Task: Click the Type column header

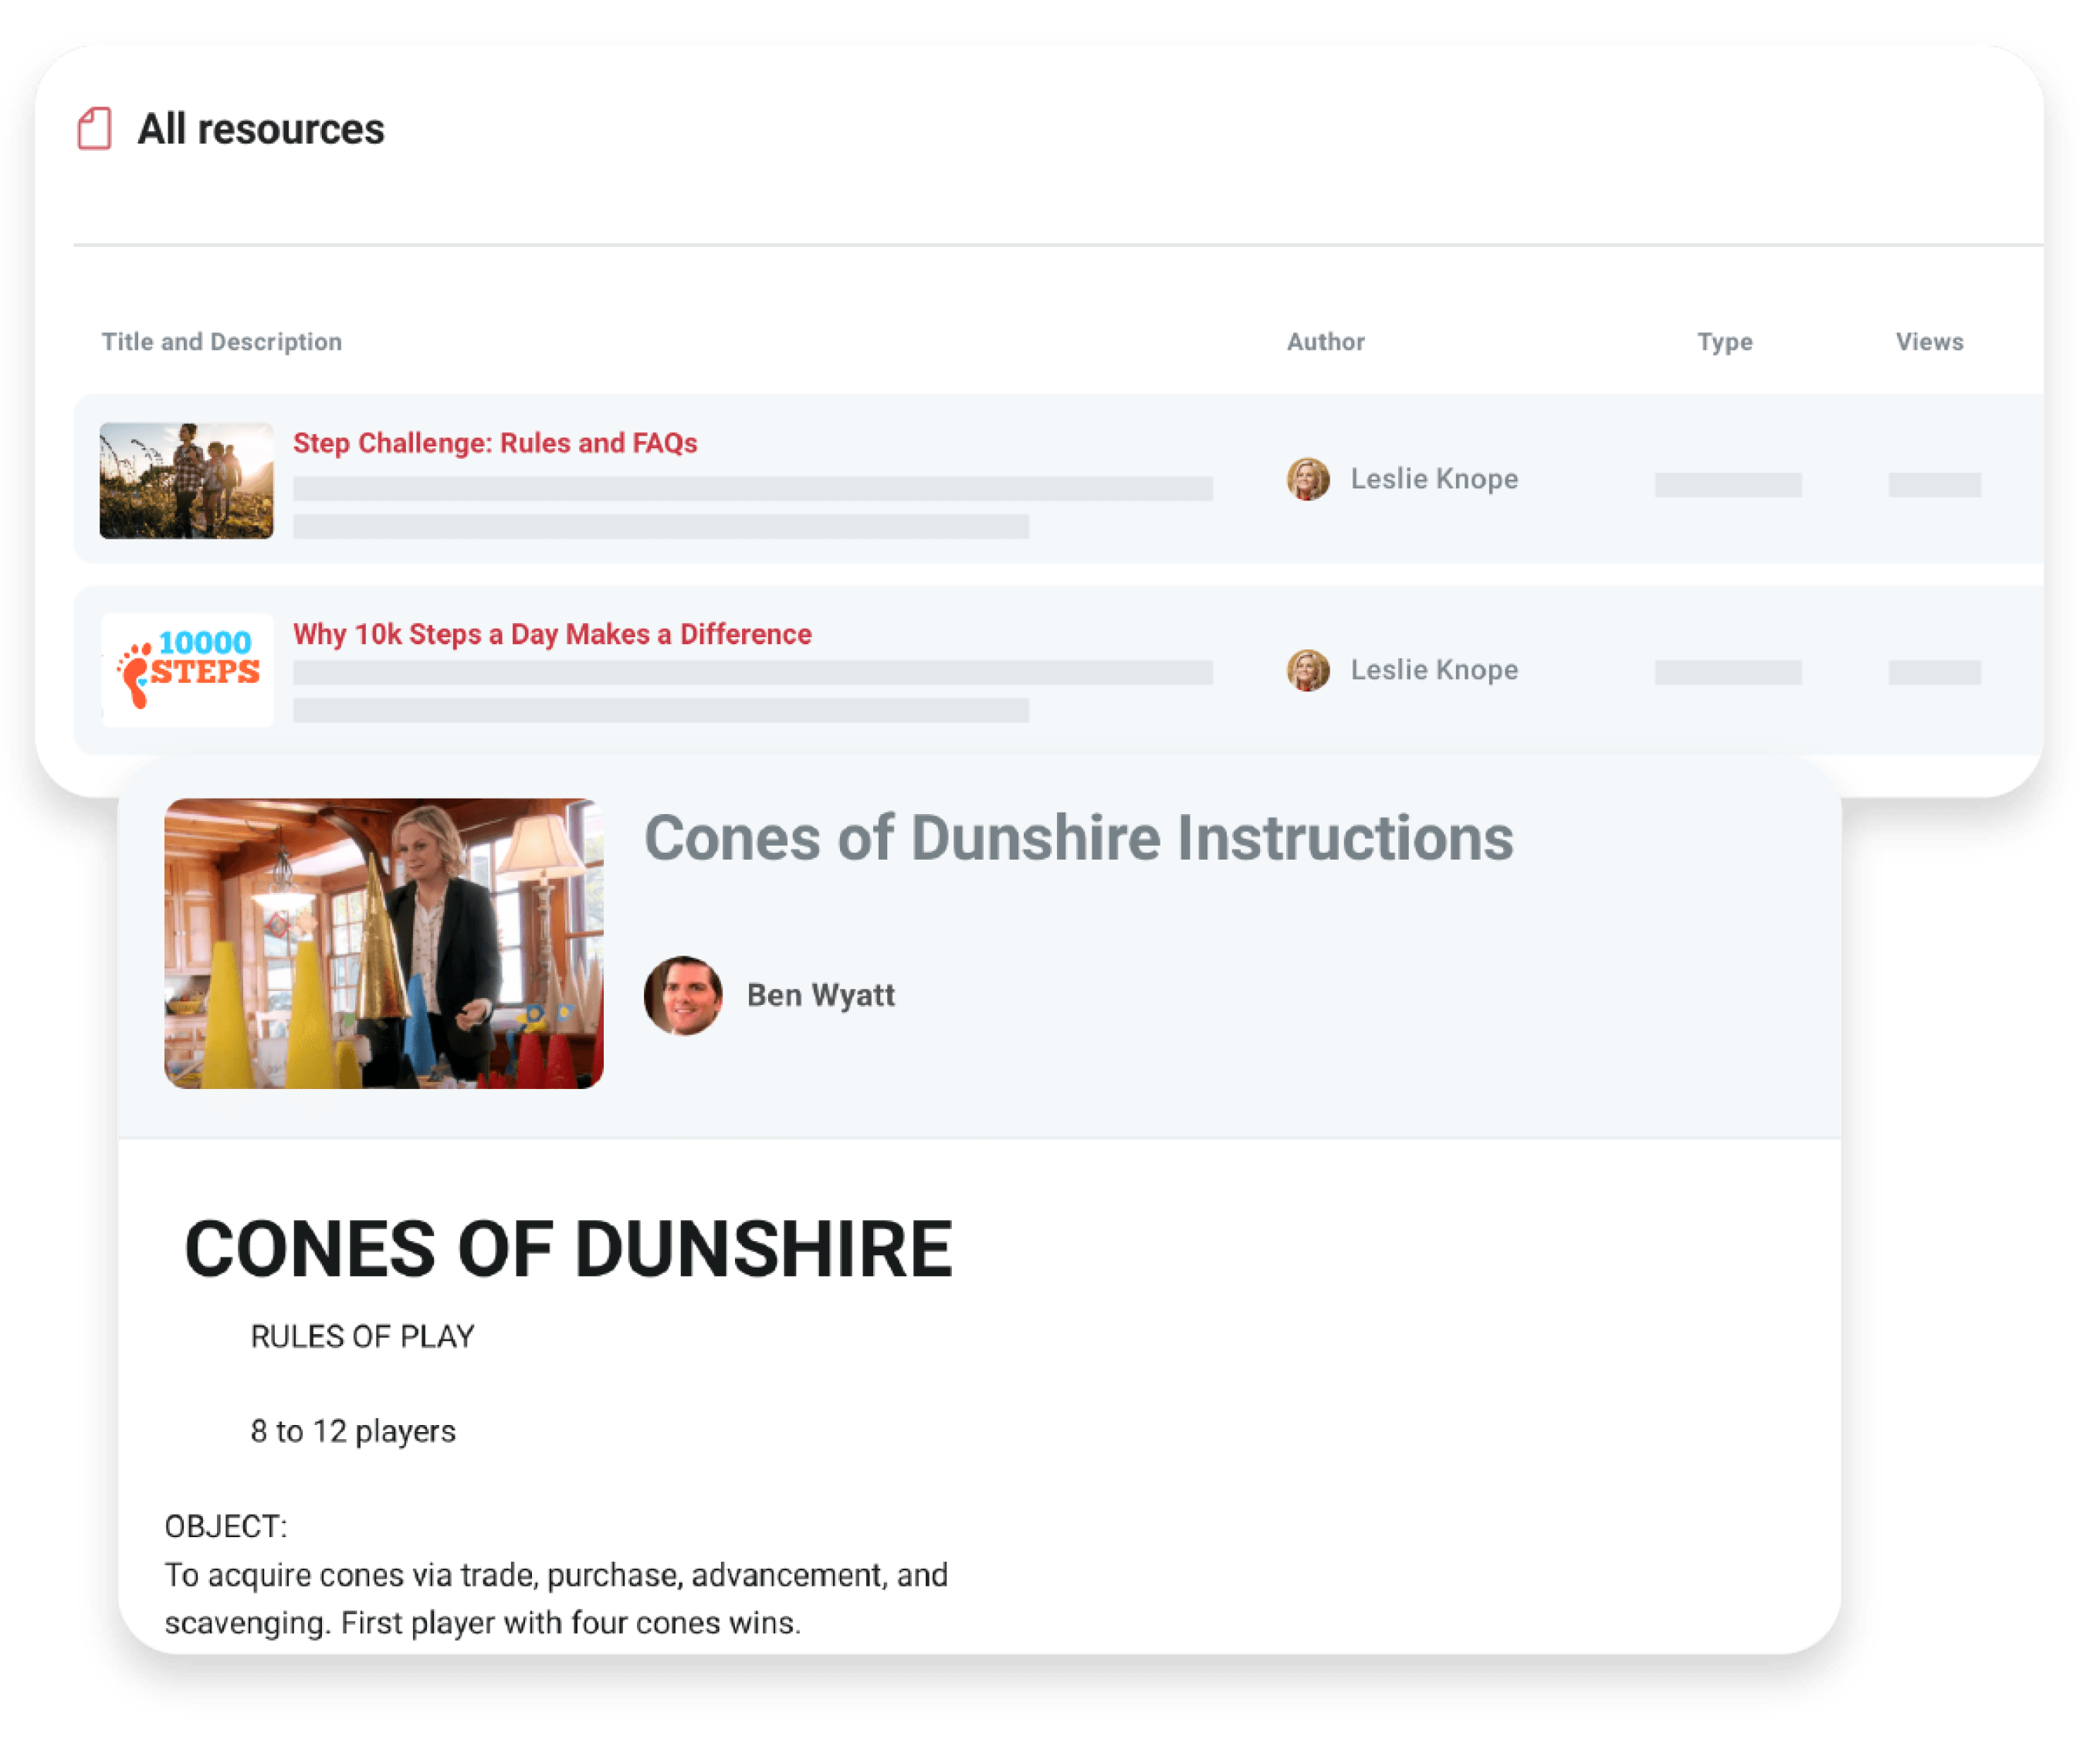Action: click(1725, 341)
